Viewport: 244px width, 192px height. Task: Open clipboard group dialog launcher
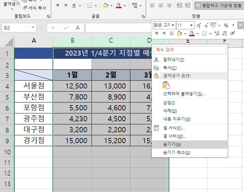click(x=48, y=16)
